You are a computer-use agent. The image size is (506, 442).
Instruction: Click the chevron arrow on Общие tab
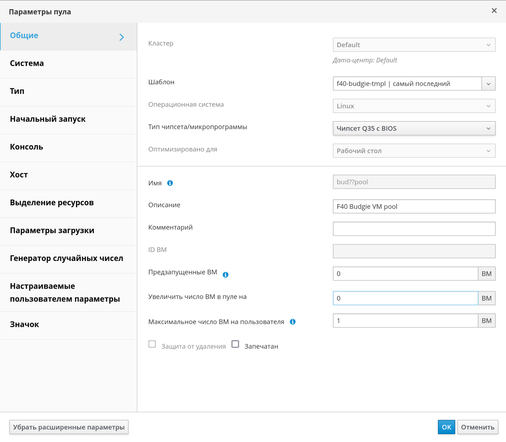pyautogui.click(x=122, y=37)
